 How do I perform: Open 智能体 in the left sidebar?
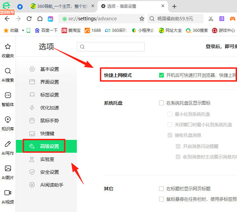[x=8, y=99]
